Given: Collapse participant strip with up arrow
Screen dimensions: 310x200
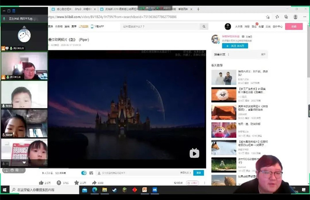Looking at the screenshot, I should (24, 27).
